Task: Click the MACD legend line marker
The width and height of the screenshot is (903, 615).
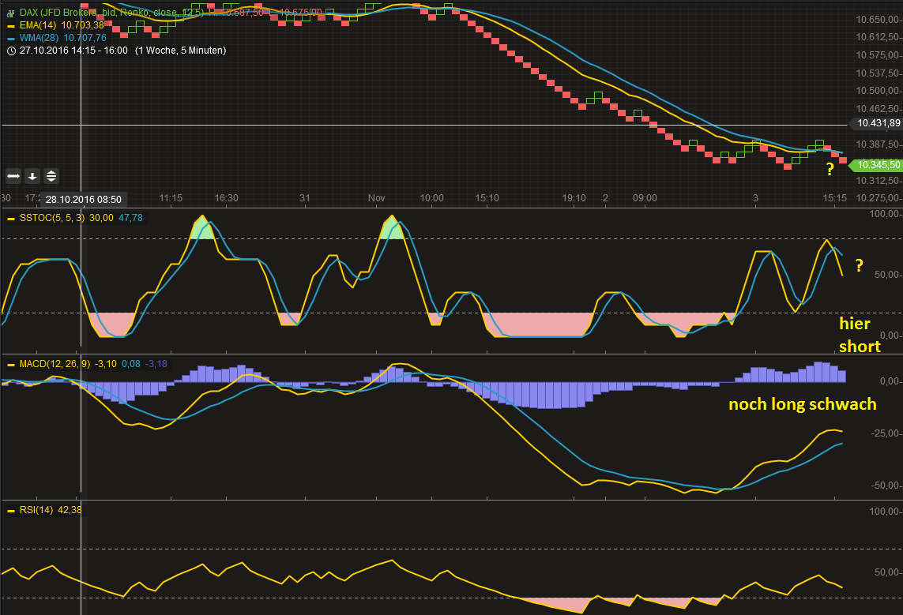Action: [11, 364]
